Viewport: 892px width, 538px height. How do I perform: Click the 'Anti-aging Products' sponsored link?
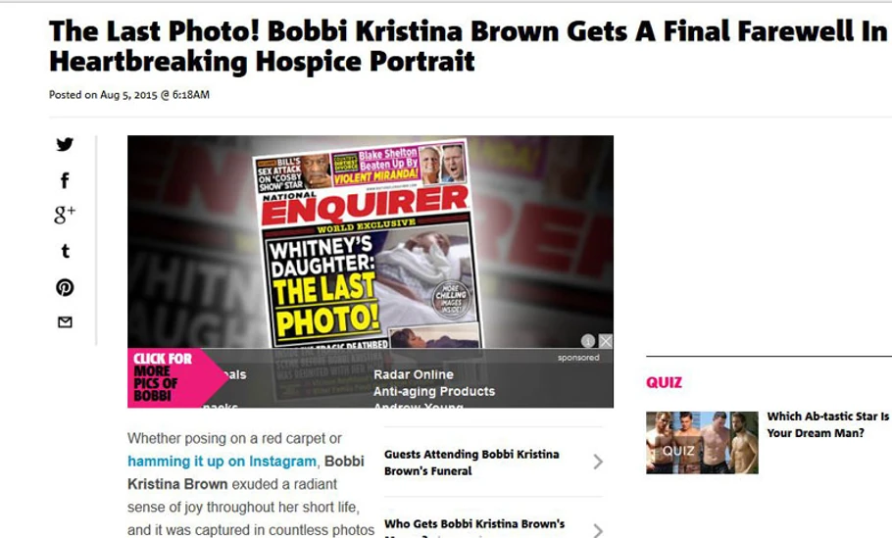point(434,391)
